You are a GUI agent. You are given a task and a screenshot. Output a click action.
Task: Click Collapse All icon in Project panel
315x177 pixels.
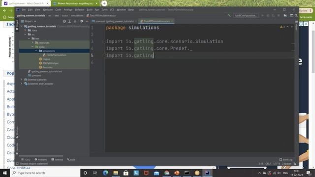75,21
